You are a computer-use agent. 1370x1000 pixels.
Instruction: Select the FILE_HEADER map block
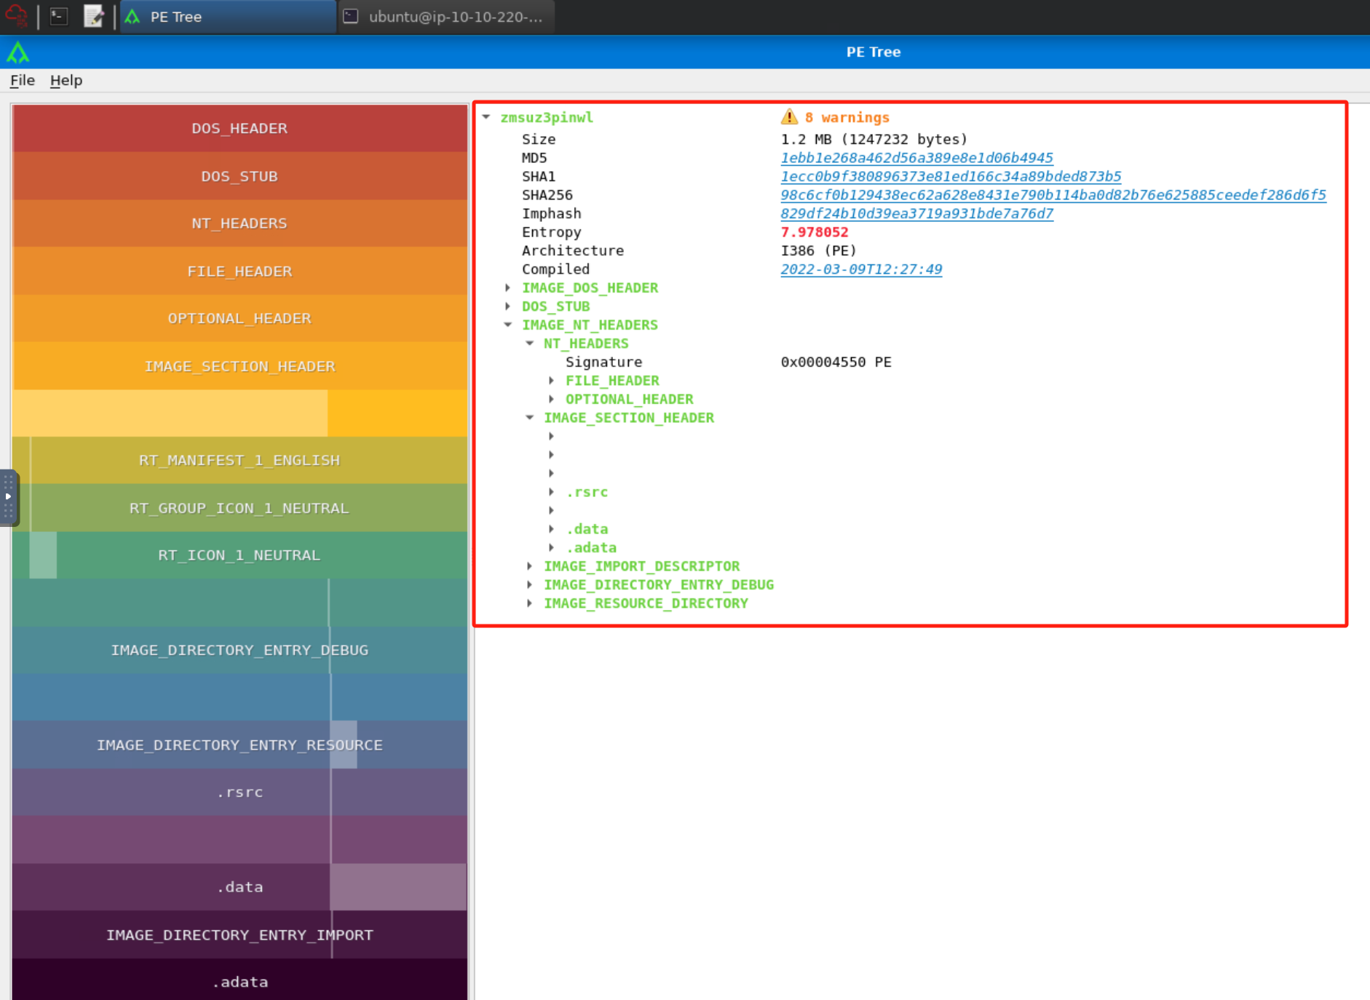coord(239,271)
